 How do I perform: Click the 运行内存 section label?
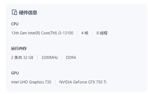(x=19, y=49)
